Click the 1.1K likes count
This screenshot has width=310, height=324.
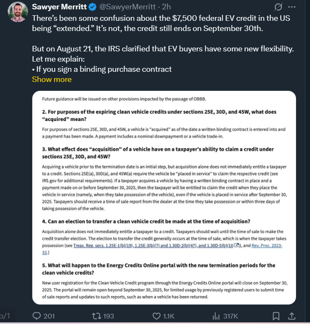pyautogui.click(x=169, y=316)
